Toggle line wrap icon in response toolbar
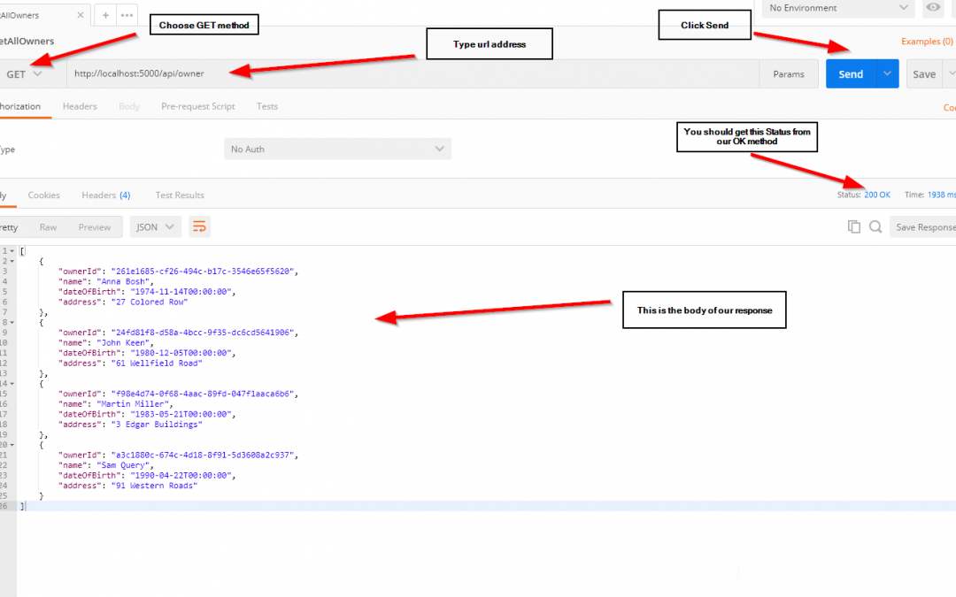The width and height of the screenshot is (956, 597). tap(199, 227)
